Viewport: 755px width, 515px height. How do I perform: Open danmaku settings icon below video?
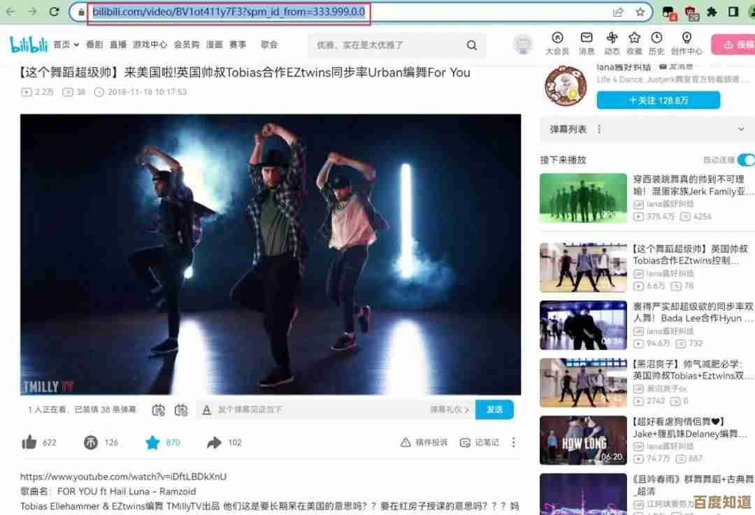tap(181, 410)
